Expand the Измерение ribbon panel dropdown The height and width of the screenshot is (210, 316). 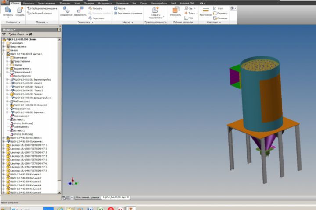click(220, 22)
